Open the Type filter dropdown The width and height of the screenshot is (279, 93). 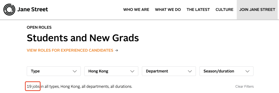click(54, 71)
